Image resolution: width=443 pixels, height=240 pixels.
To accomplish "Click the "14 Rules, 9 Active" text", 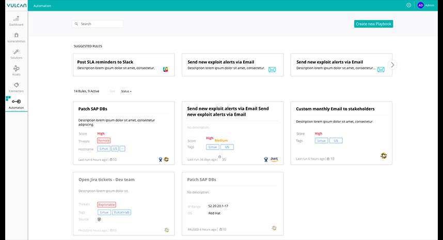I will tap(86, 91).
